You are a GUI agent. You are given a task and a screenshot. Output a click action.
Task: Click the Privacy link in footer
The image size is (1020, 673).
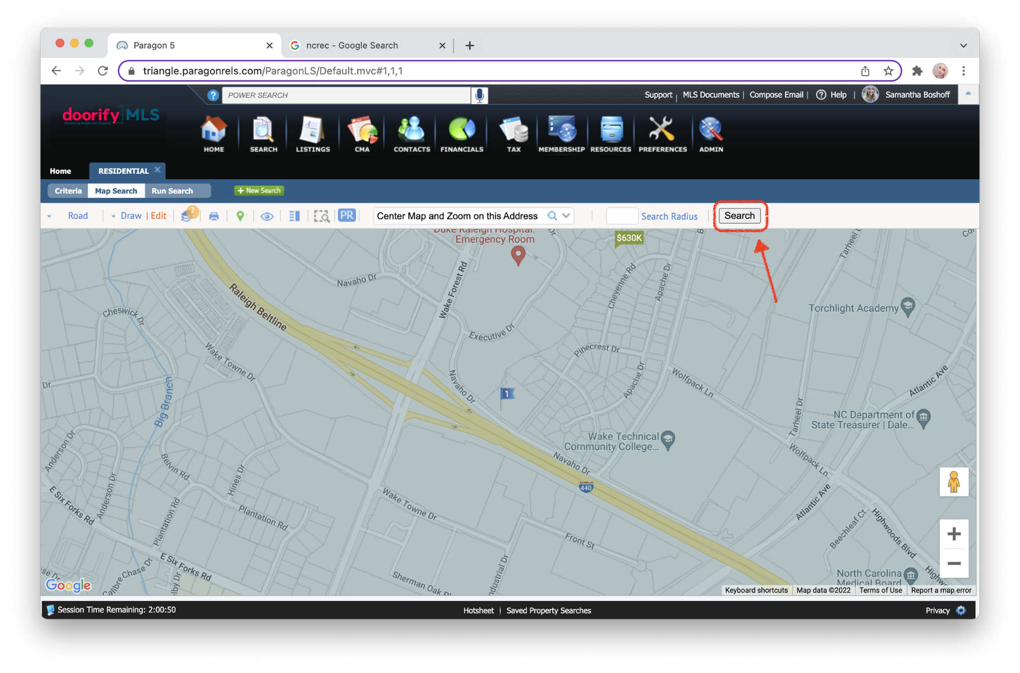[x=937, y=610]
